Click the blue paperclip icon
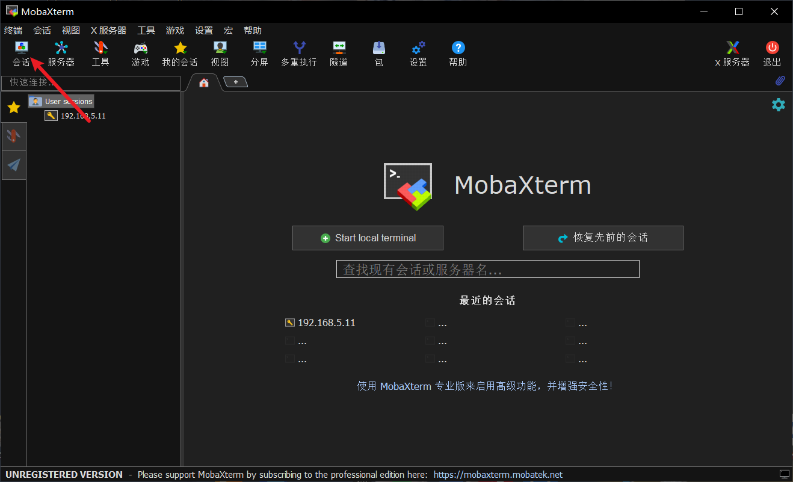Screen dimensions: 793x482 tap(780, 81)
